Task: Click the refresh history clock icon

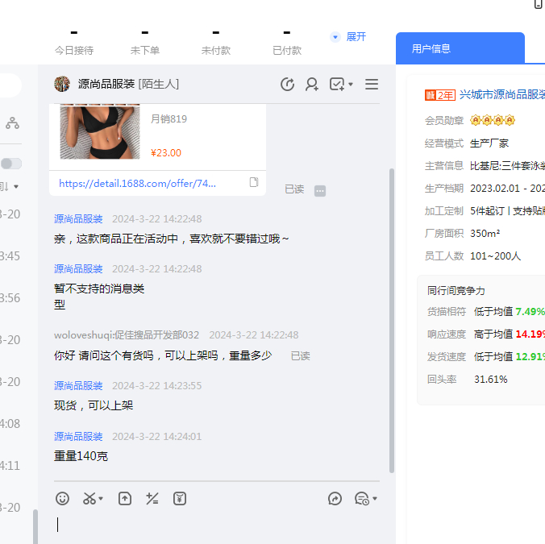Action: pyautogui.click(x=287, y=85)
